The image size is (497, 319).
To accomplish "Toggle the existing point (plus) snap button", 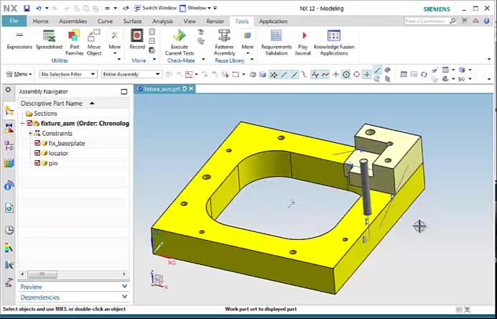I will tap(367, 75).
